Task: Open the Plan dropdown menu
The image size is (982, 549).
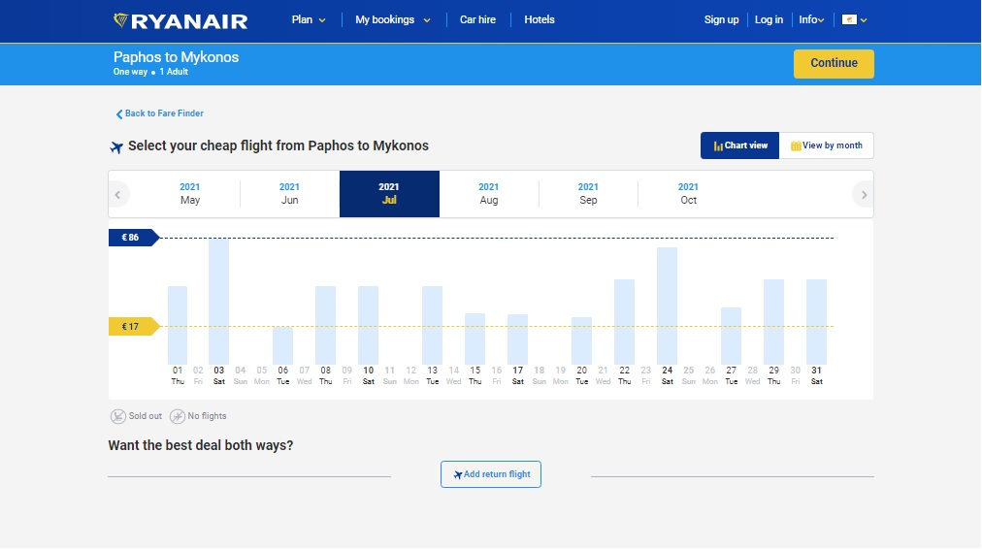Action: (x=309, y=20)
